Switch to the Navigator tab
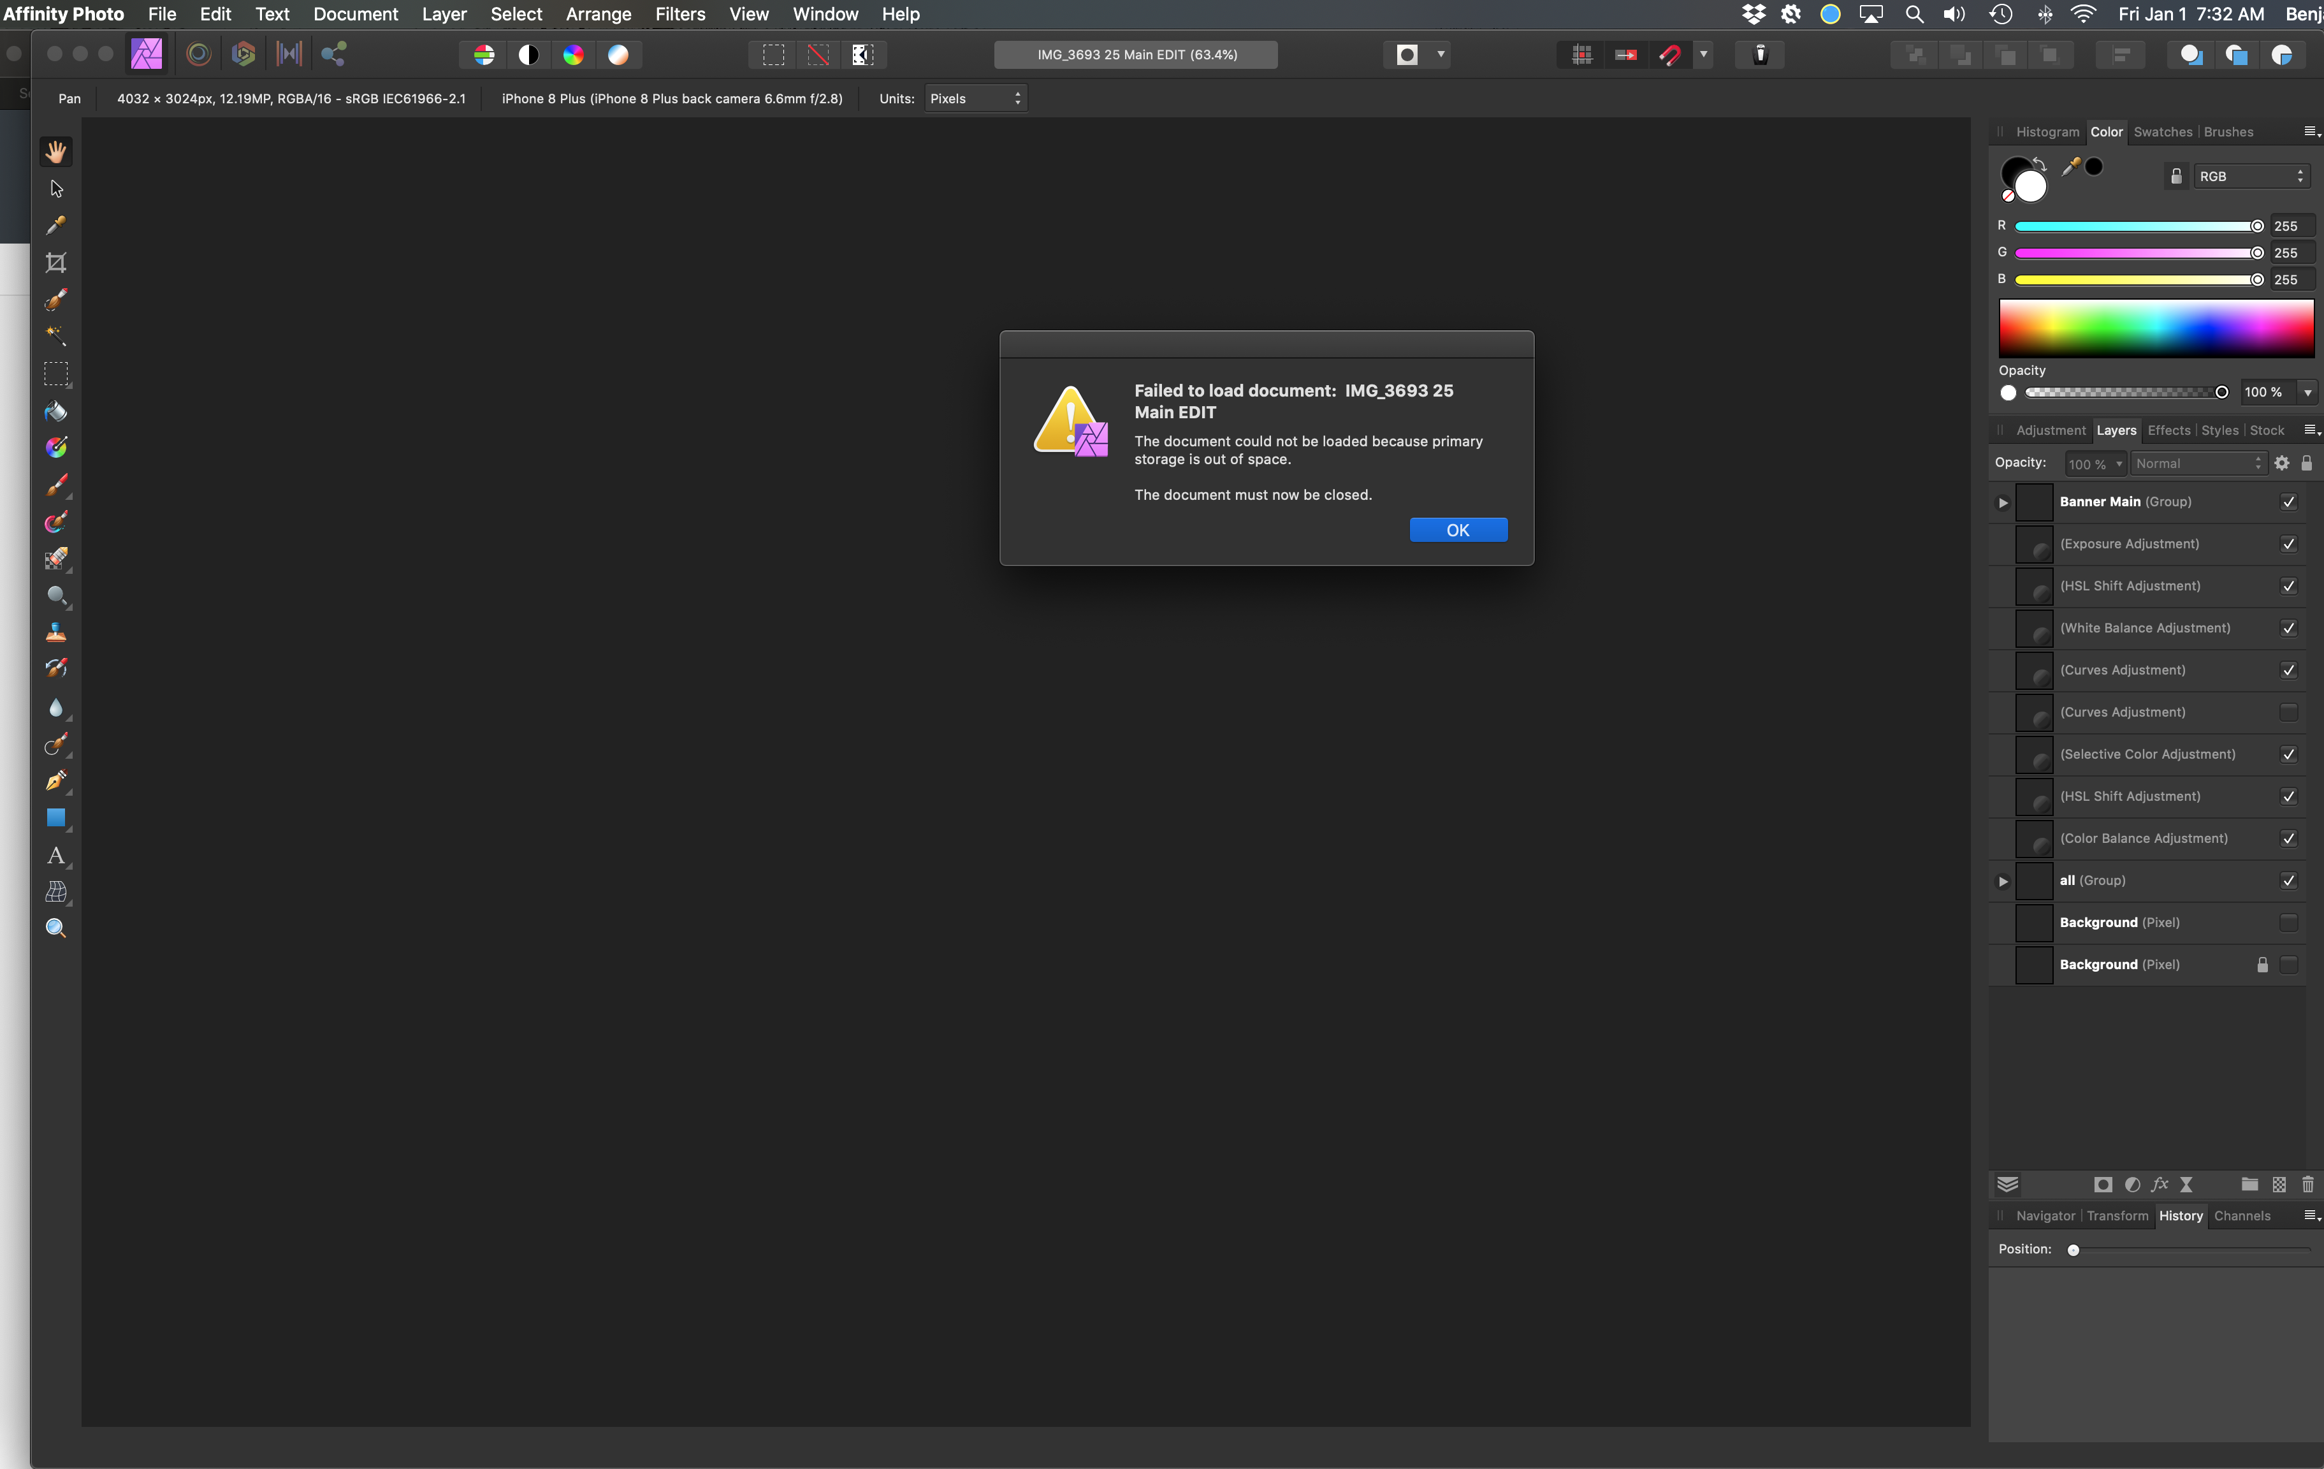Viewport: 2324px width, 1469px height. [x=2045, y=1216]
